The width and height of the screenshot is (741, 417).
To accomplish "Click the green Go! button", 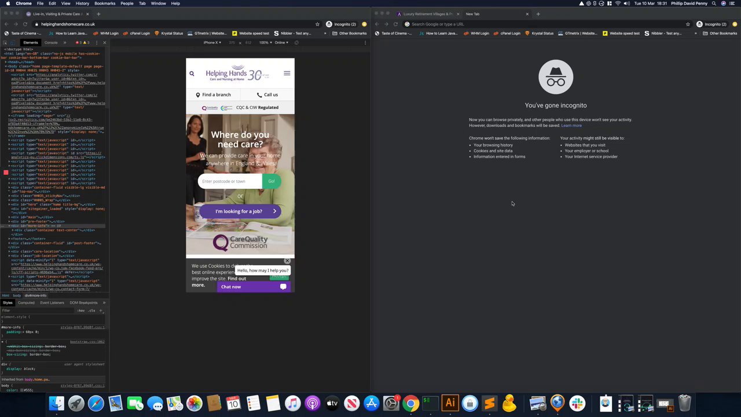I will 272,181.
